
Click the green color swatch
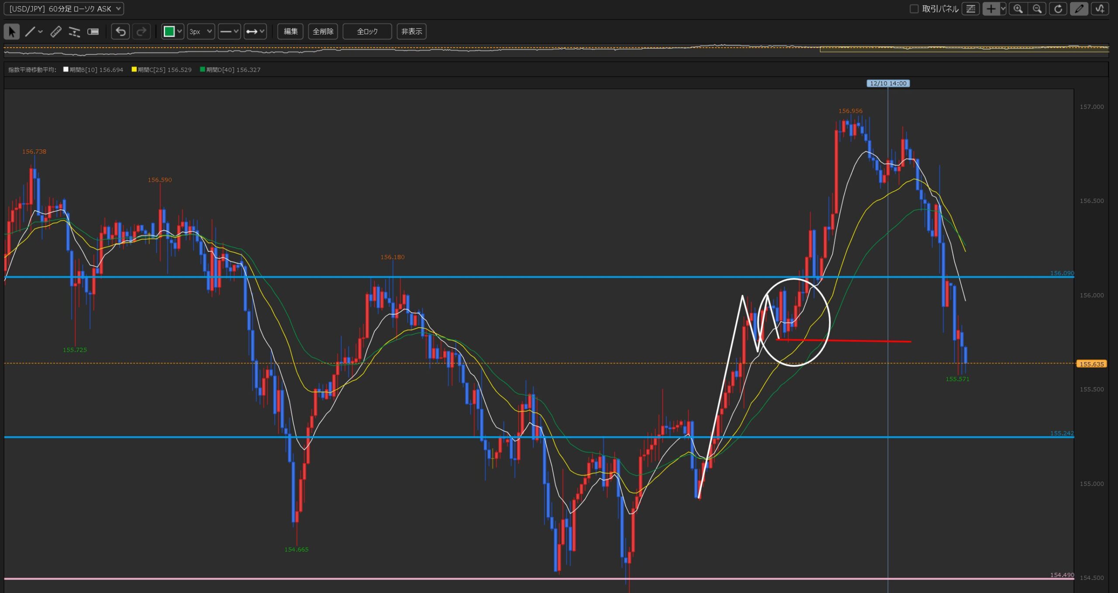point(169,31)
